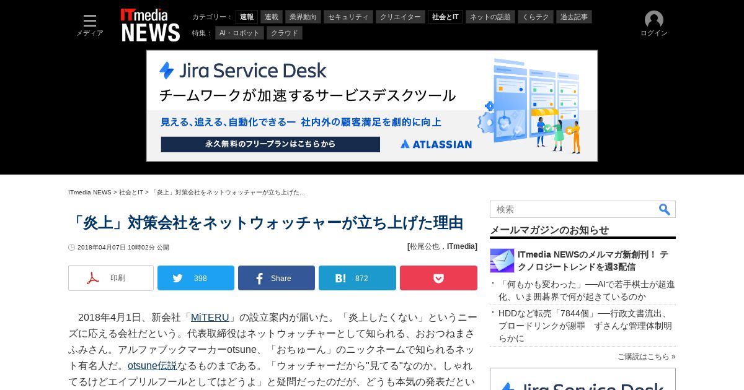Select the クリエイター category tab
The image size is (744, 390).
[x=401, y=17]
